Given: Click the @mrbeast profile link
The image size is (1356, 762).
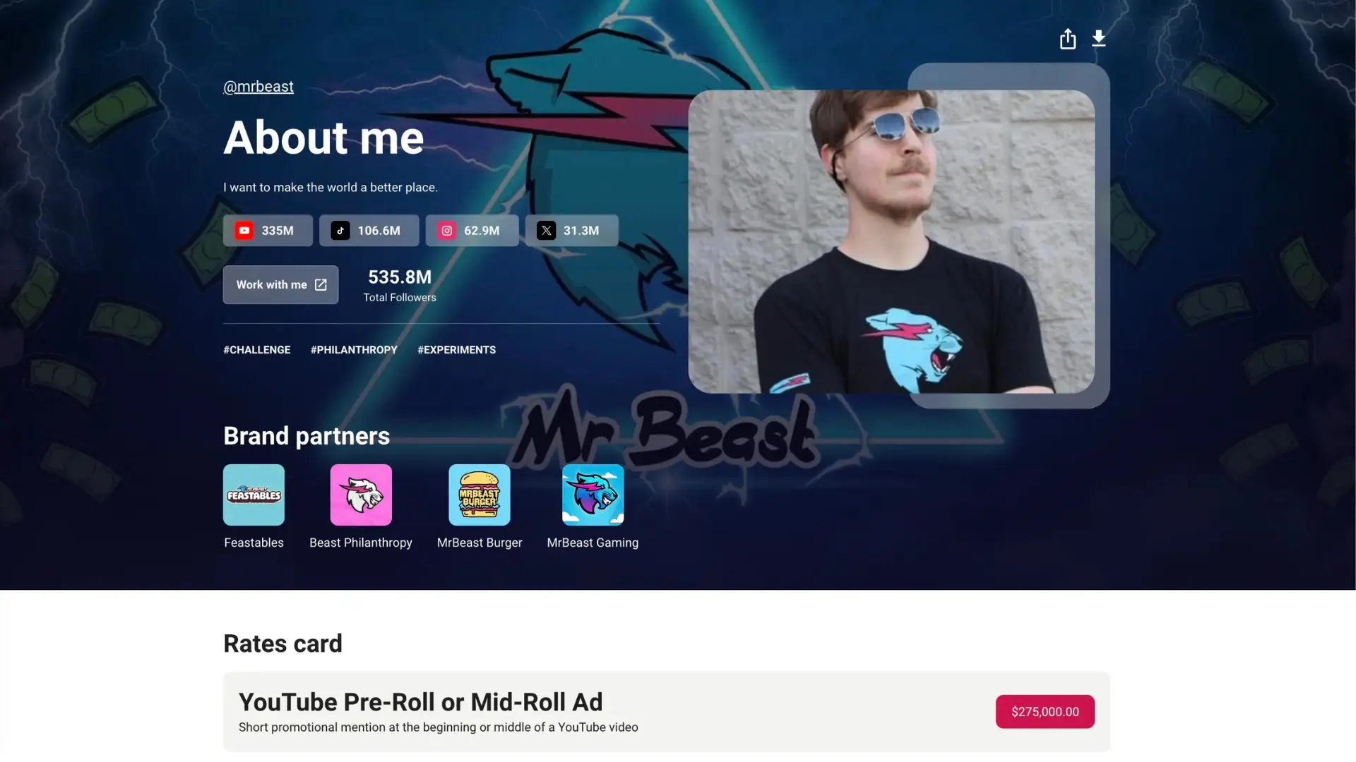Looking at the screenshot, I should pos(258,87).
